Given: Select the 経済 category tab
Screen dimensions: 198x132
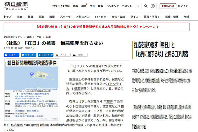Looking at the screenshot, I should tap(30, 17).
